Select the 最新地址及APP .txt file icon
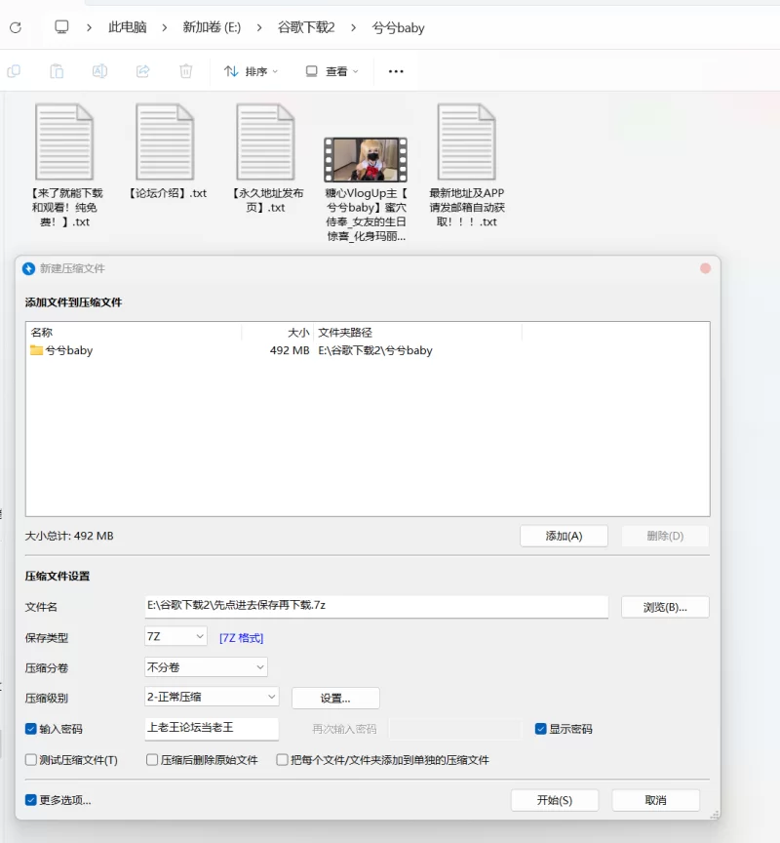 tap(466, 141)
